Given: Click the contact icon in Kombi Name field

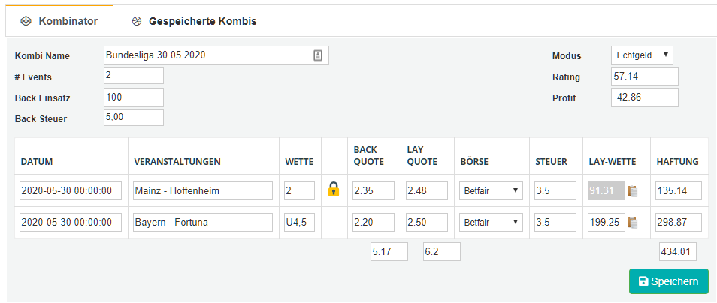Looking at the screenshot, I should tap(318, 55).
